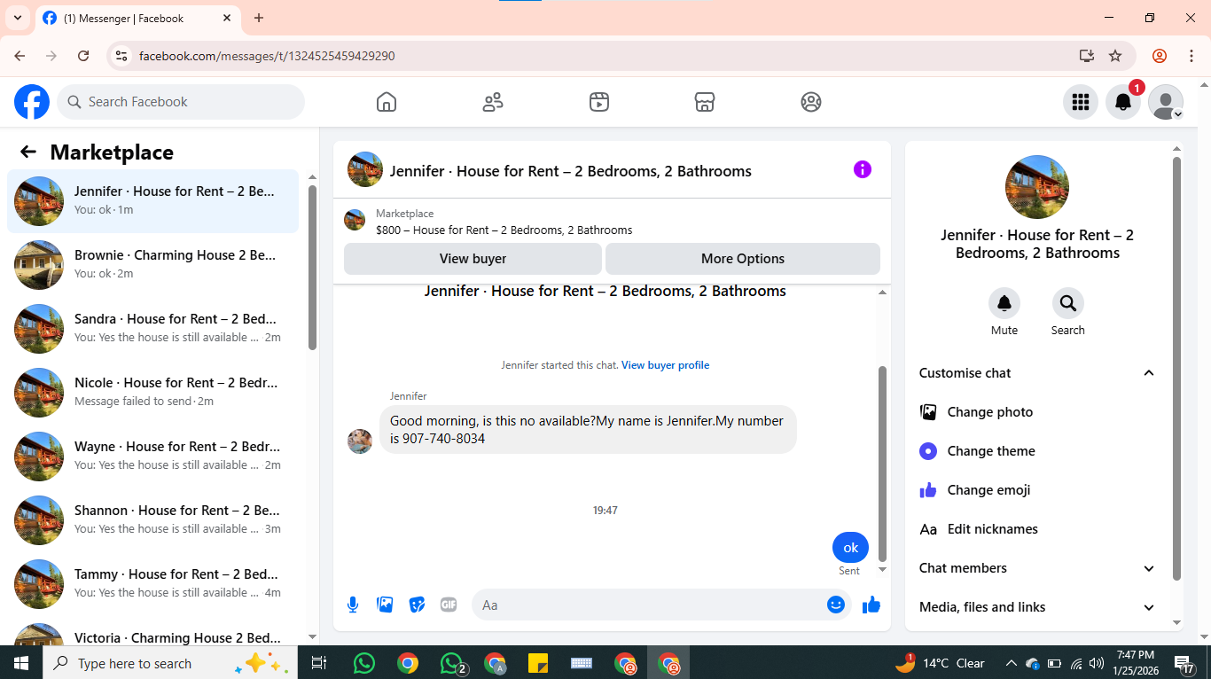Send a thumbs-up like
Viewport: 1211px width, 679px height.
(x=871, y=605)
